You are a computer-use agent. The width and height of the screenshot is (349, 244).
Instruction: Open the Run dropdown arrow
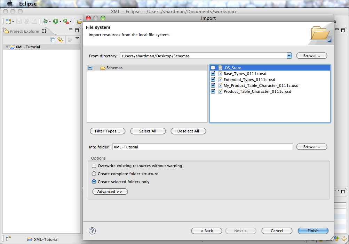pyautogui.click(x=60, y=22)
